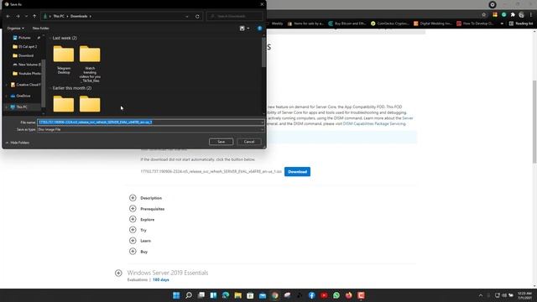The height and width of the screenshot is (302, 537).
Task: Expand This PC tree node
Action: [6, 107]
